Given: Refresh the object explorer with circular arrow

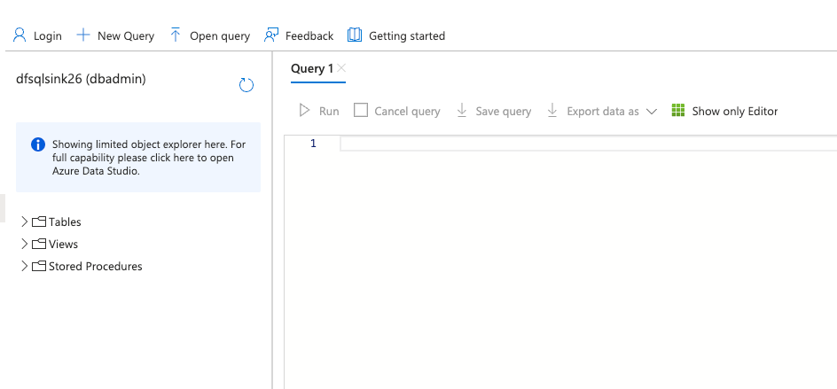Looking at the screenshot, I should pos(246,85).
